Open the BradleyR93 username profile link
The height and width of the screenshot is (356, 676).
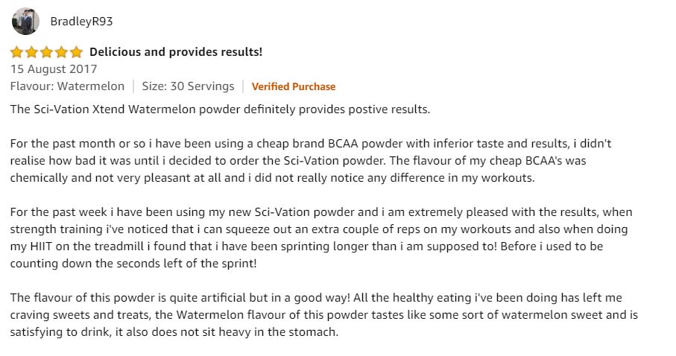(x=81, y=21)
